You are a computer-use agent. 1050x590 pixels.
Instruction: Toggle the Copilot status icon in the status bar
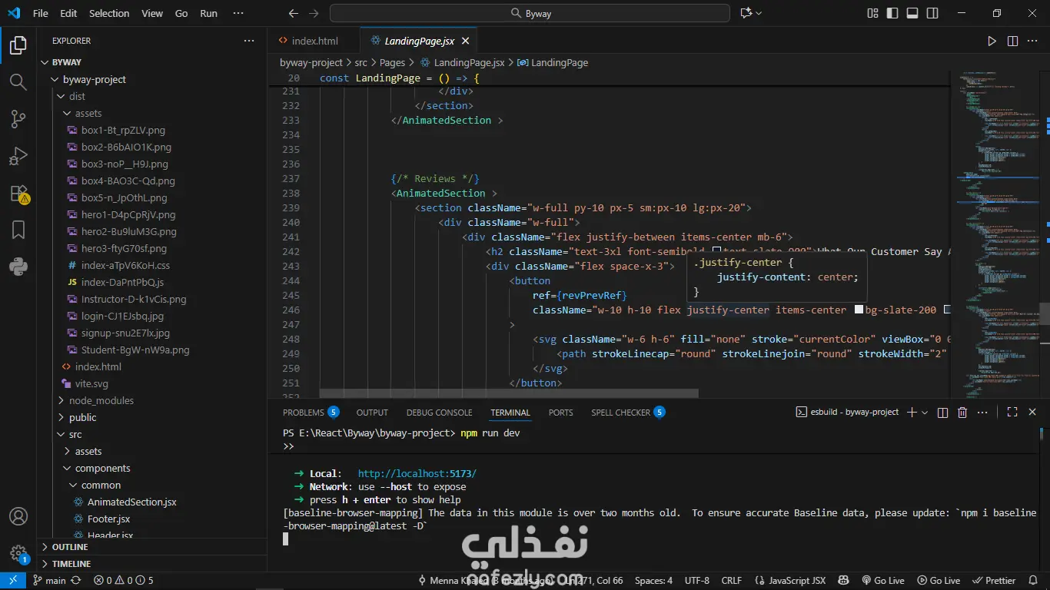pos(844,581)
